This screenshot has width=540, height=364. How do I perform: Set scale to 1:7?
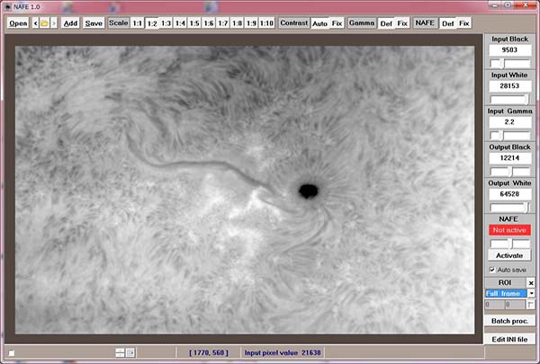(223, 23)
